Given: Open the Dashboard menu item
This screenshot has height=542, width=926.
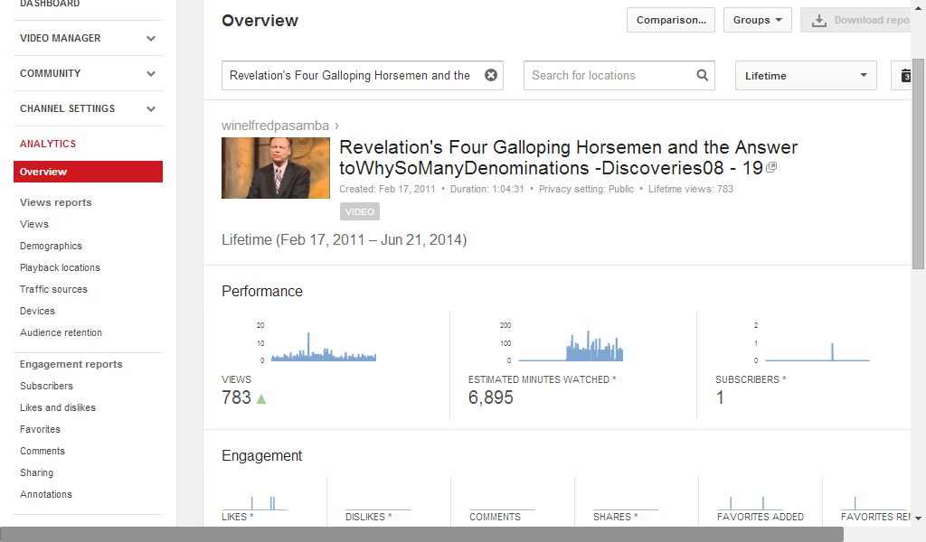Looking at the screenshot, I should click(x=50, y=4).
